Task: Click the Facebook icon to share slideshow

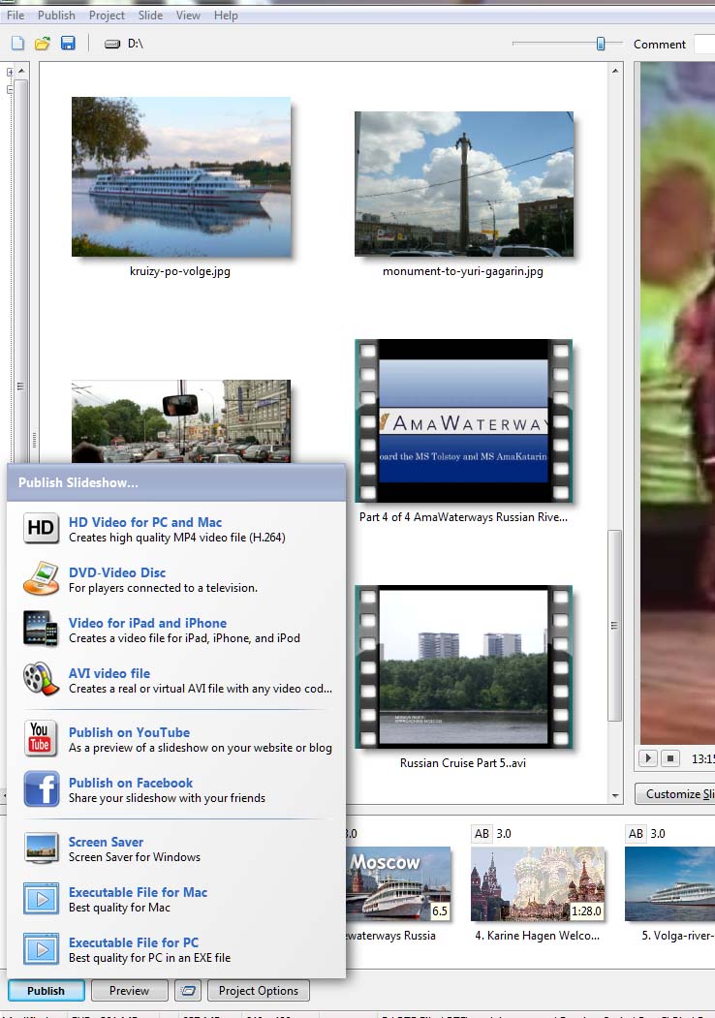Action: [x=41, y=789]
